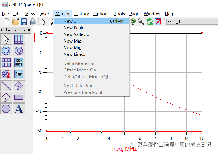Click the red crossed box icon
Screen dimensions: 218x154
(158, 22)
